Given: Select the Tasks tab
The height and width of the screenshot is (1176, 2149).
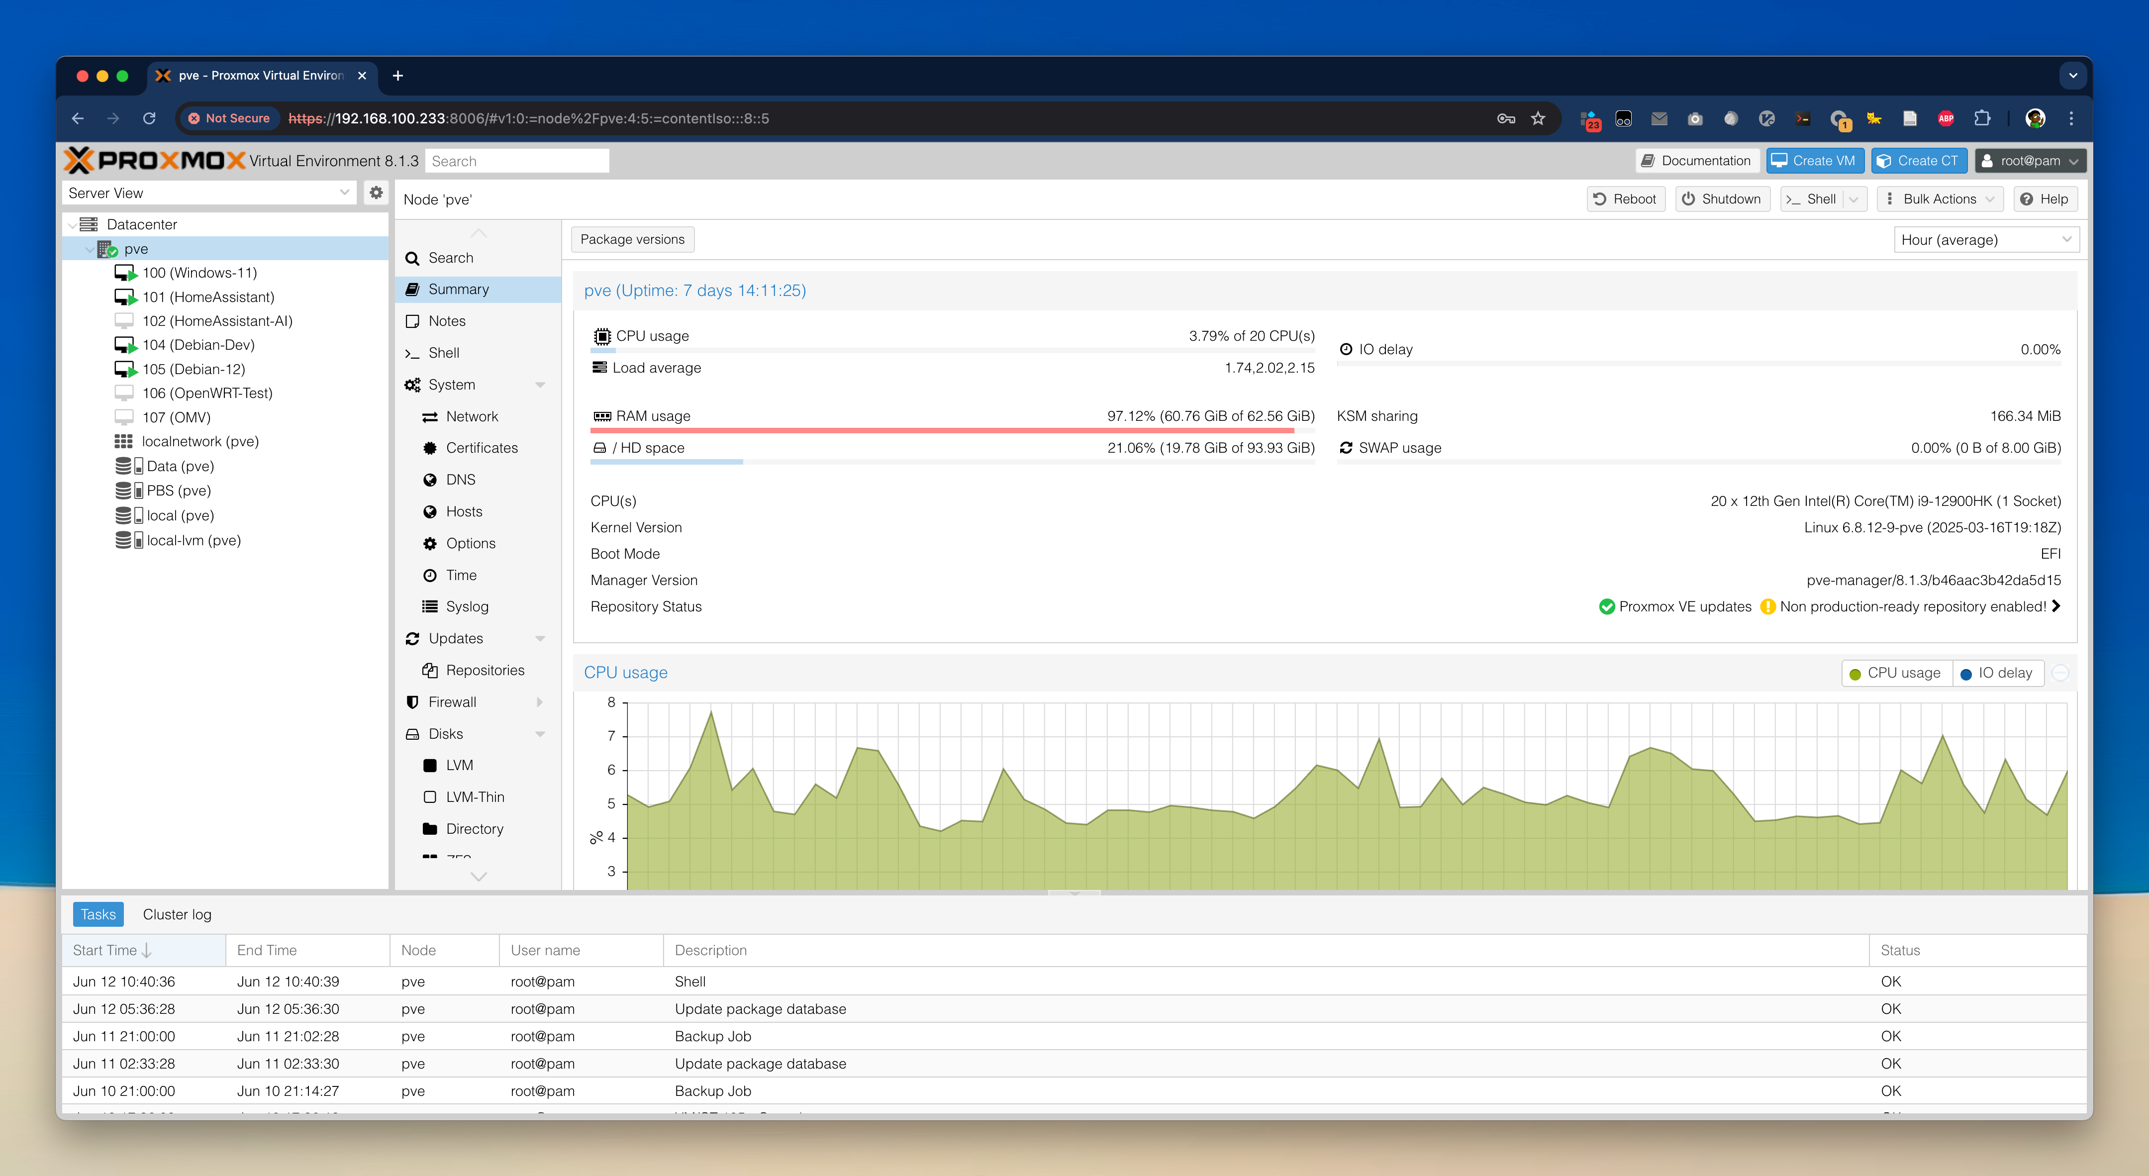Looking at the screenshot, I should tap(98, 914).
